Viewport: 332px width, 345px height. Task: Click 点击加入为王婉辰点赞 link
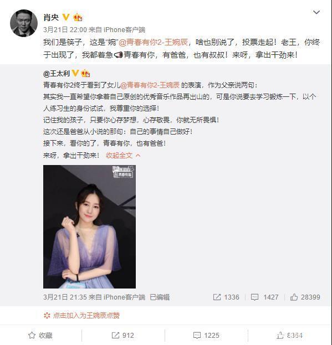pyautogui.click(x=81, y=316)
